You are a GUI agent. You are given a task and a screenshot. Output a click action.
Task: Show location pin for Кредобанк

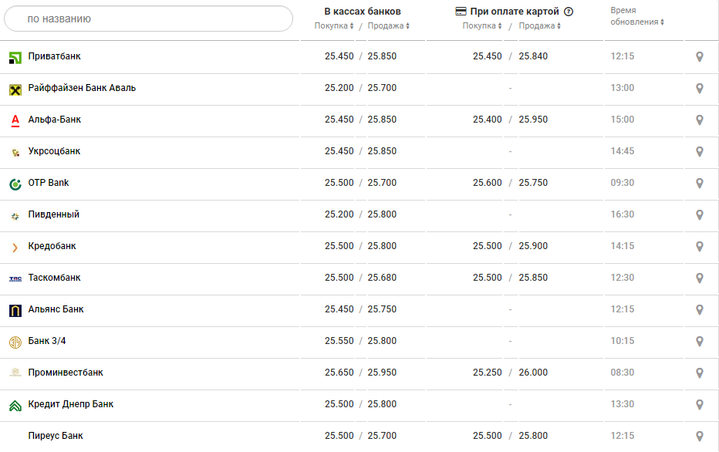pyautogui.click(x=699, y=247)
